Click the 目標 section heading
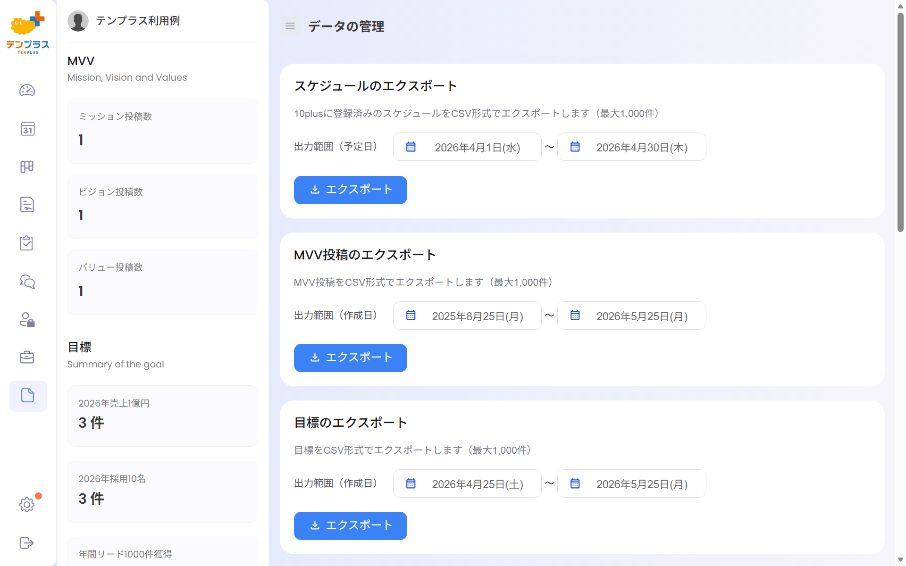This screenshot has width=906, height=566. (79, 347)
